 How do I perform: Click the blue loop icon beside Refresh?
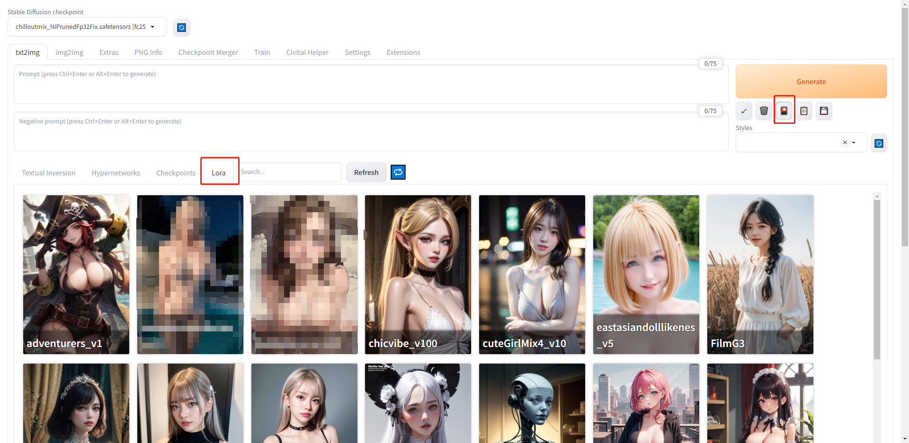pyautogui.click(x=398, y=173)
